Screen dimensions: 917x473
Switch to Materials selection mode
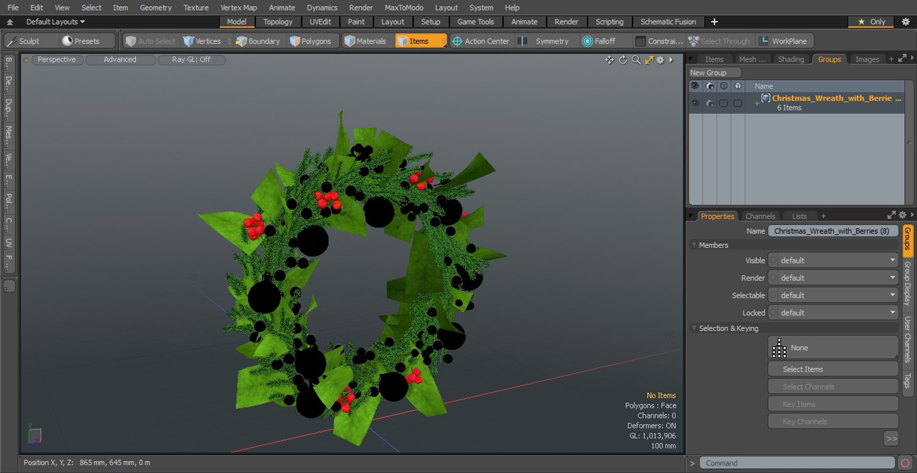(x=365, y=41)
